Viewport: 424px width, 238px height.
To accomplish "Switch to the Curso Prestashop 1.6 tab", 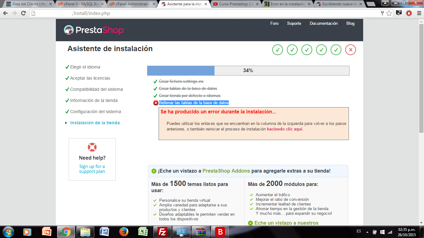I will tap(235, 4).
